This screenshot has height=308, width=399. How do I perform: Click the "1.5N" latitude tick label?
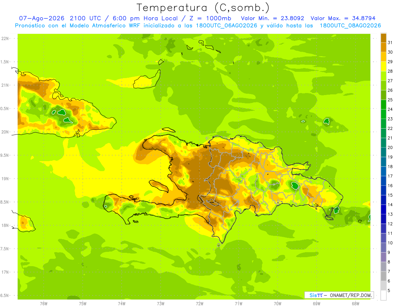coord(5,62)
